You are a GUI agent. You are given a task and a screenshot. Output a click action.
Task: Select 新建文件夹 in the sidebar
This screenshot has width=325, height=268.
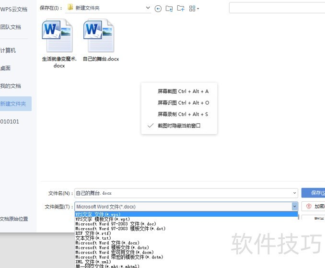16,104
